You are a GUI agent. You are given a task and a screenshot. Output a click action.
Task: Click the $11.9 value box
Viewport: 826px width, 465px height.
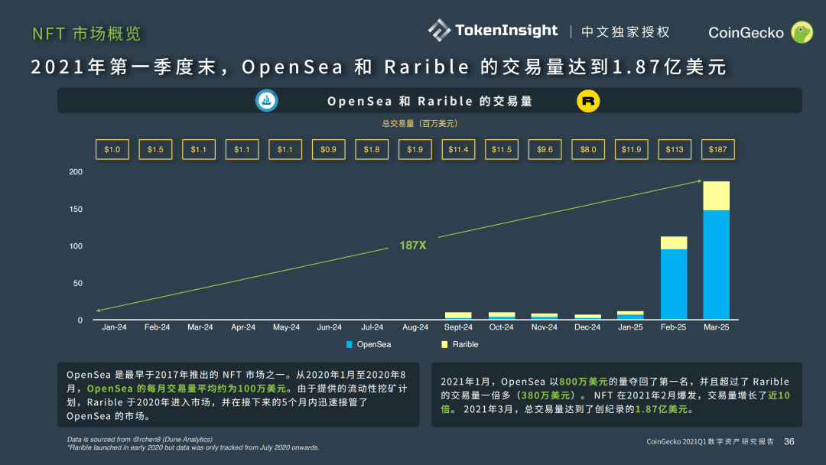point(631,150)
